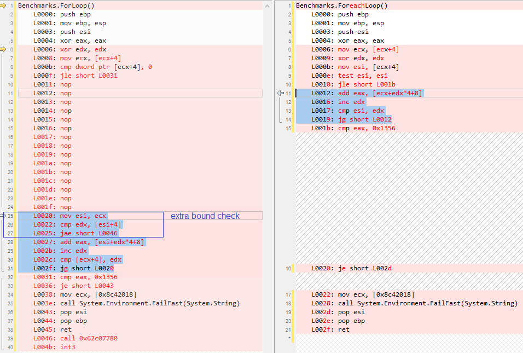Viewport: 523px width, 353px height.
Task: Click 'L000f: jle short L0031' line
Action: click(75, 76)
